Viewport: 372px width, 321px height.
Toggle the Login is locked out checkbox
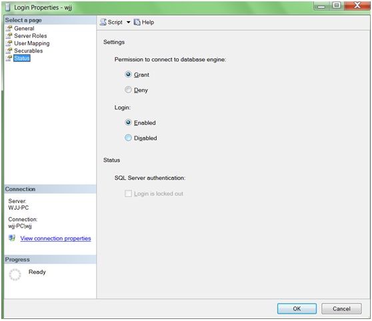pyautogui.click(x=128, y=193)
